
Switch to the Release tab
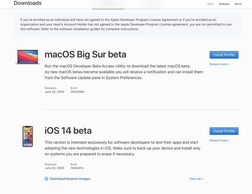pyautogui.click(x=224, y=4)
